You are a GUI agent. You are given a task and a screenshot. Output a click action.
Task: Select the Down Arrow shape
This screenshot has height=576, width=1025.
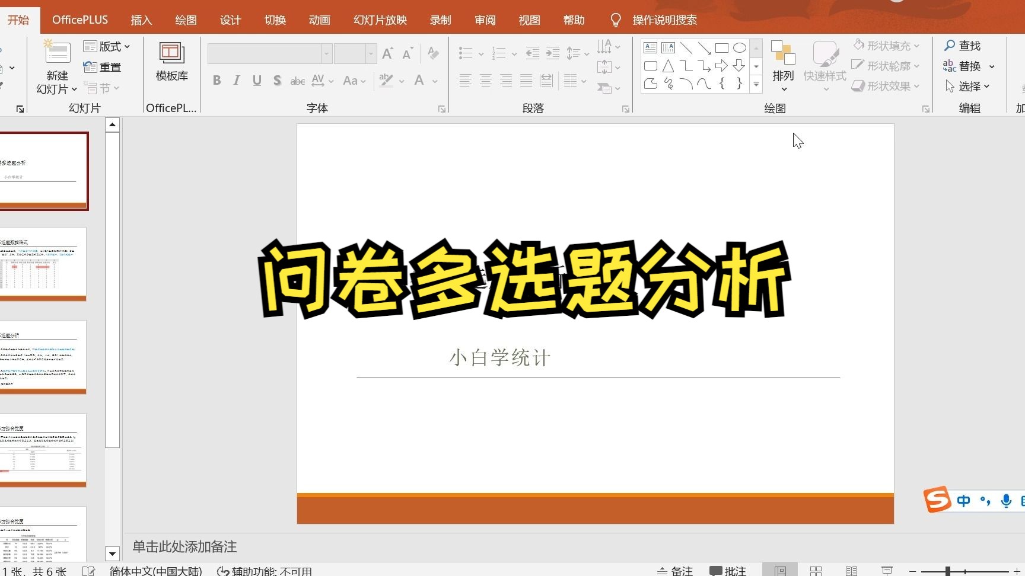739,66
